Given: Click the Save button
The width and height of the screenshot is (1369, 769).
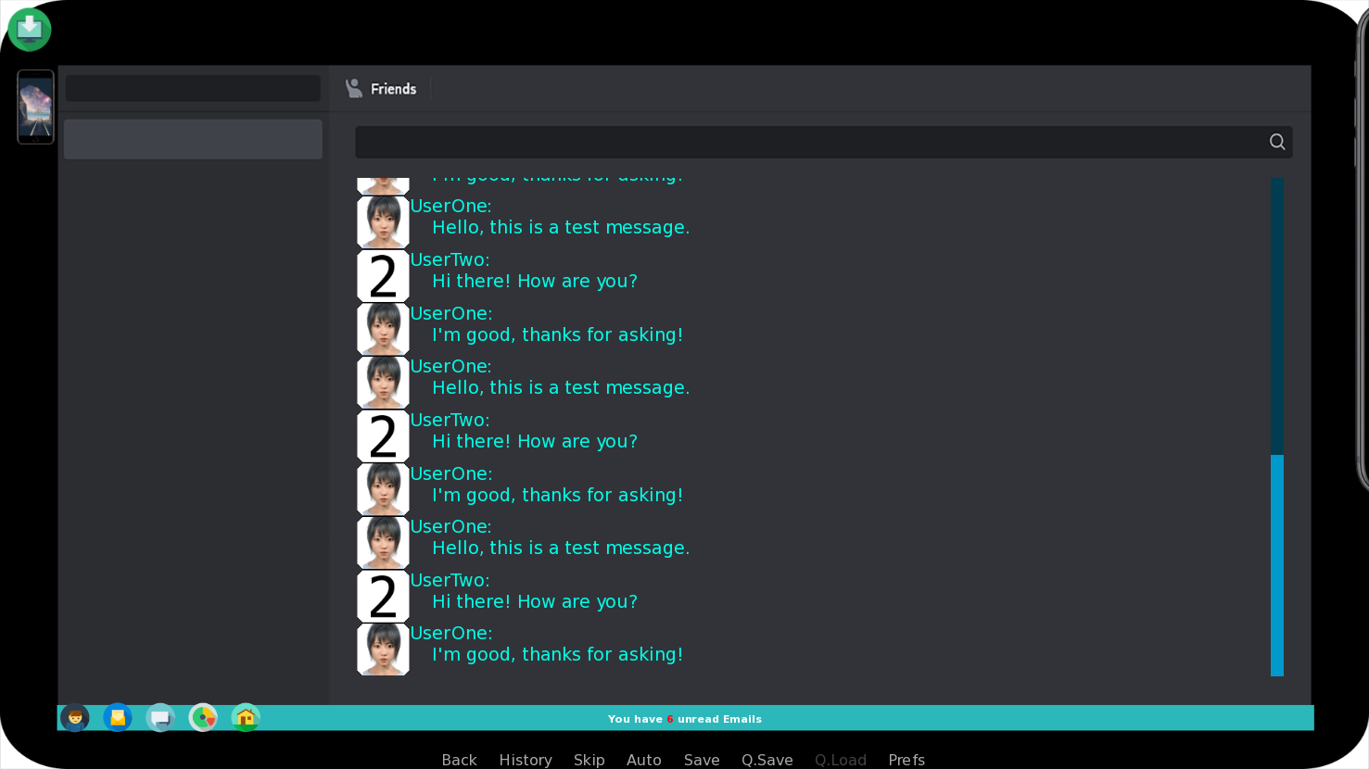Looking at the screenshot, I should [x=702, y=760].
